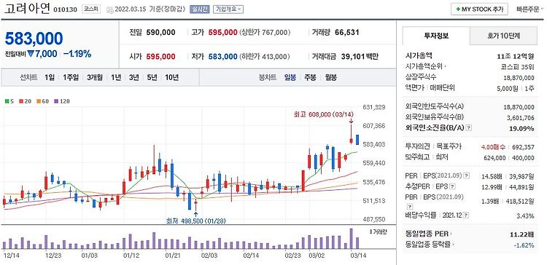Click the 투자의견 link
The image size is (547, 265).
pos(418,147)
